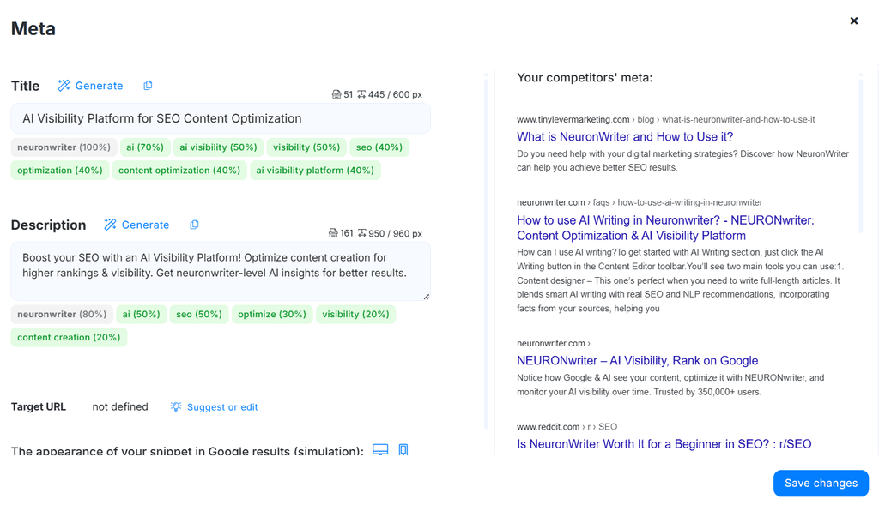Viewport: 879px width, 505px height.
Task: Open Suggest or edit for Target URL
Action: (222, 407)
